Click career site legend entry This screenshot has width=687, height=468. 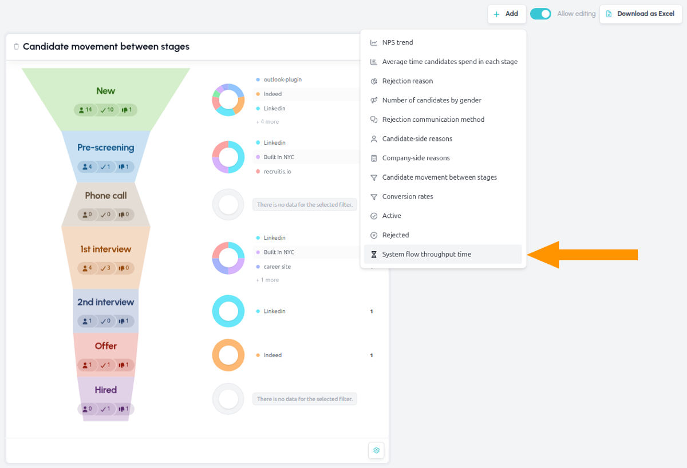click(274, 267)
